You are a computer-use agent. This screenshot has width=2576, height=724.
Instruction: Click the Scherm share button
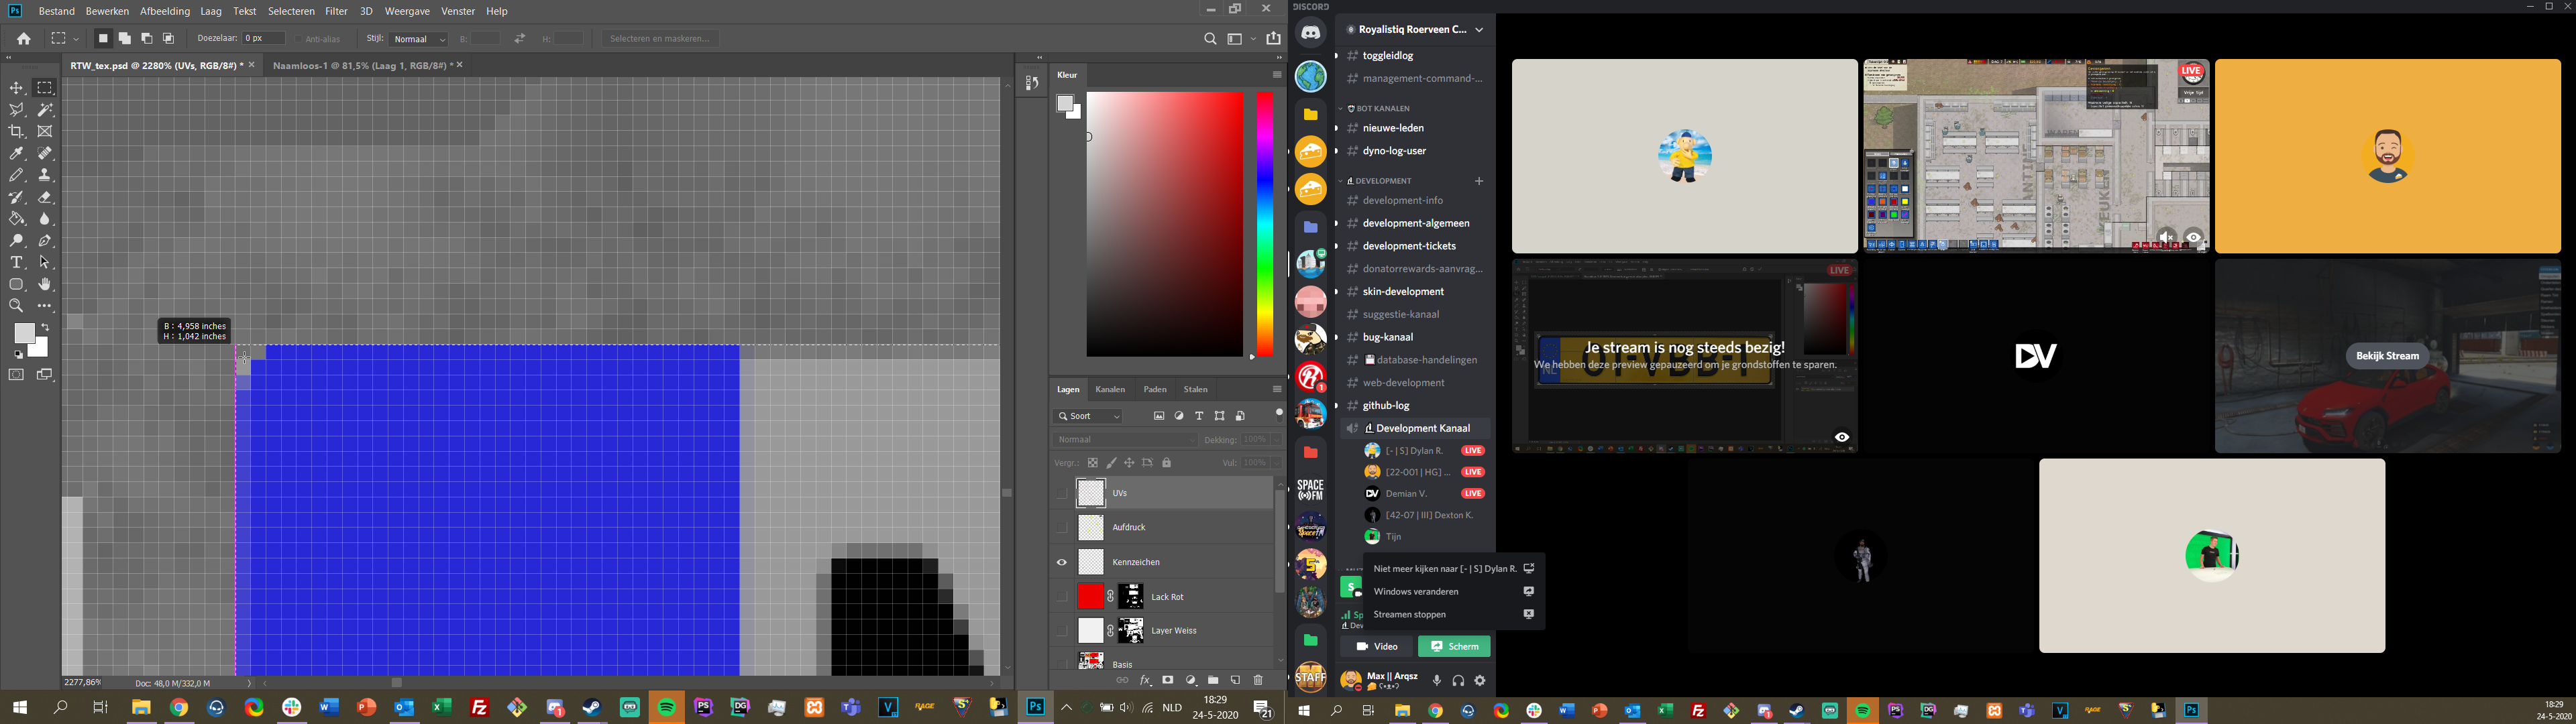1454,646
